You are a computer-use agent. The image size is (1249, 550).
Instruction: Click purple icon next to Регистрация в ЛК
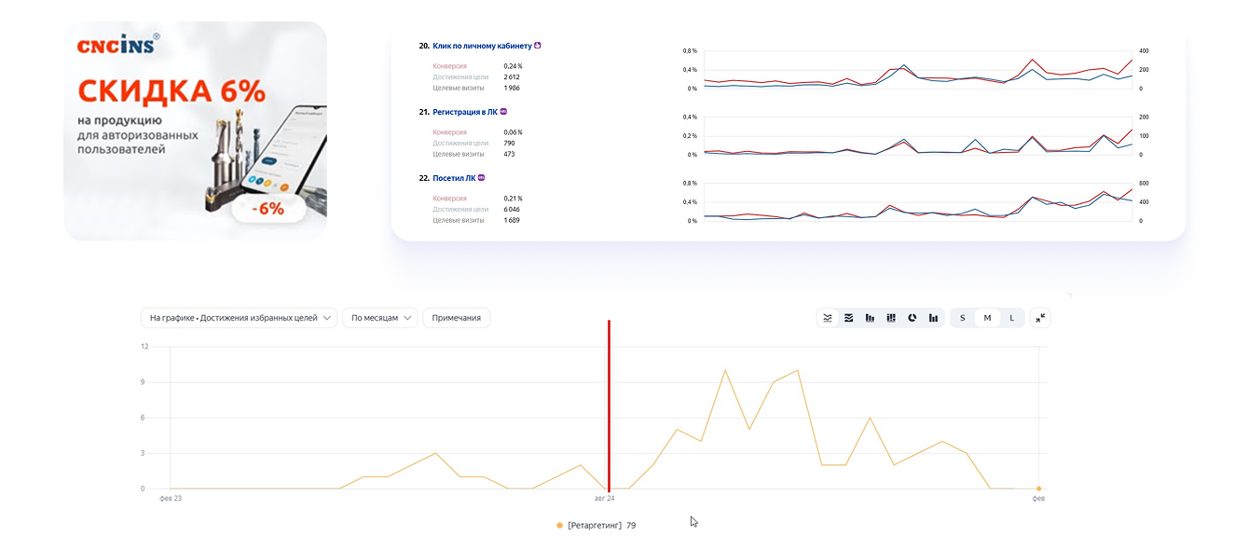[504, 112]
